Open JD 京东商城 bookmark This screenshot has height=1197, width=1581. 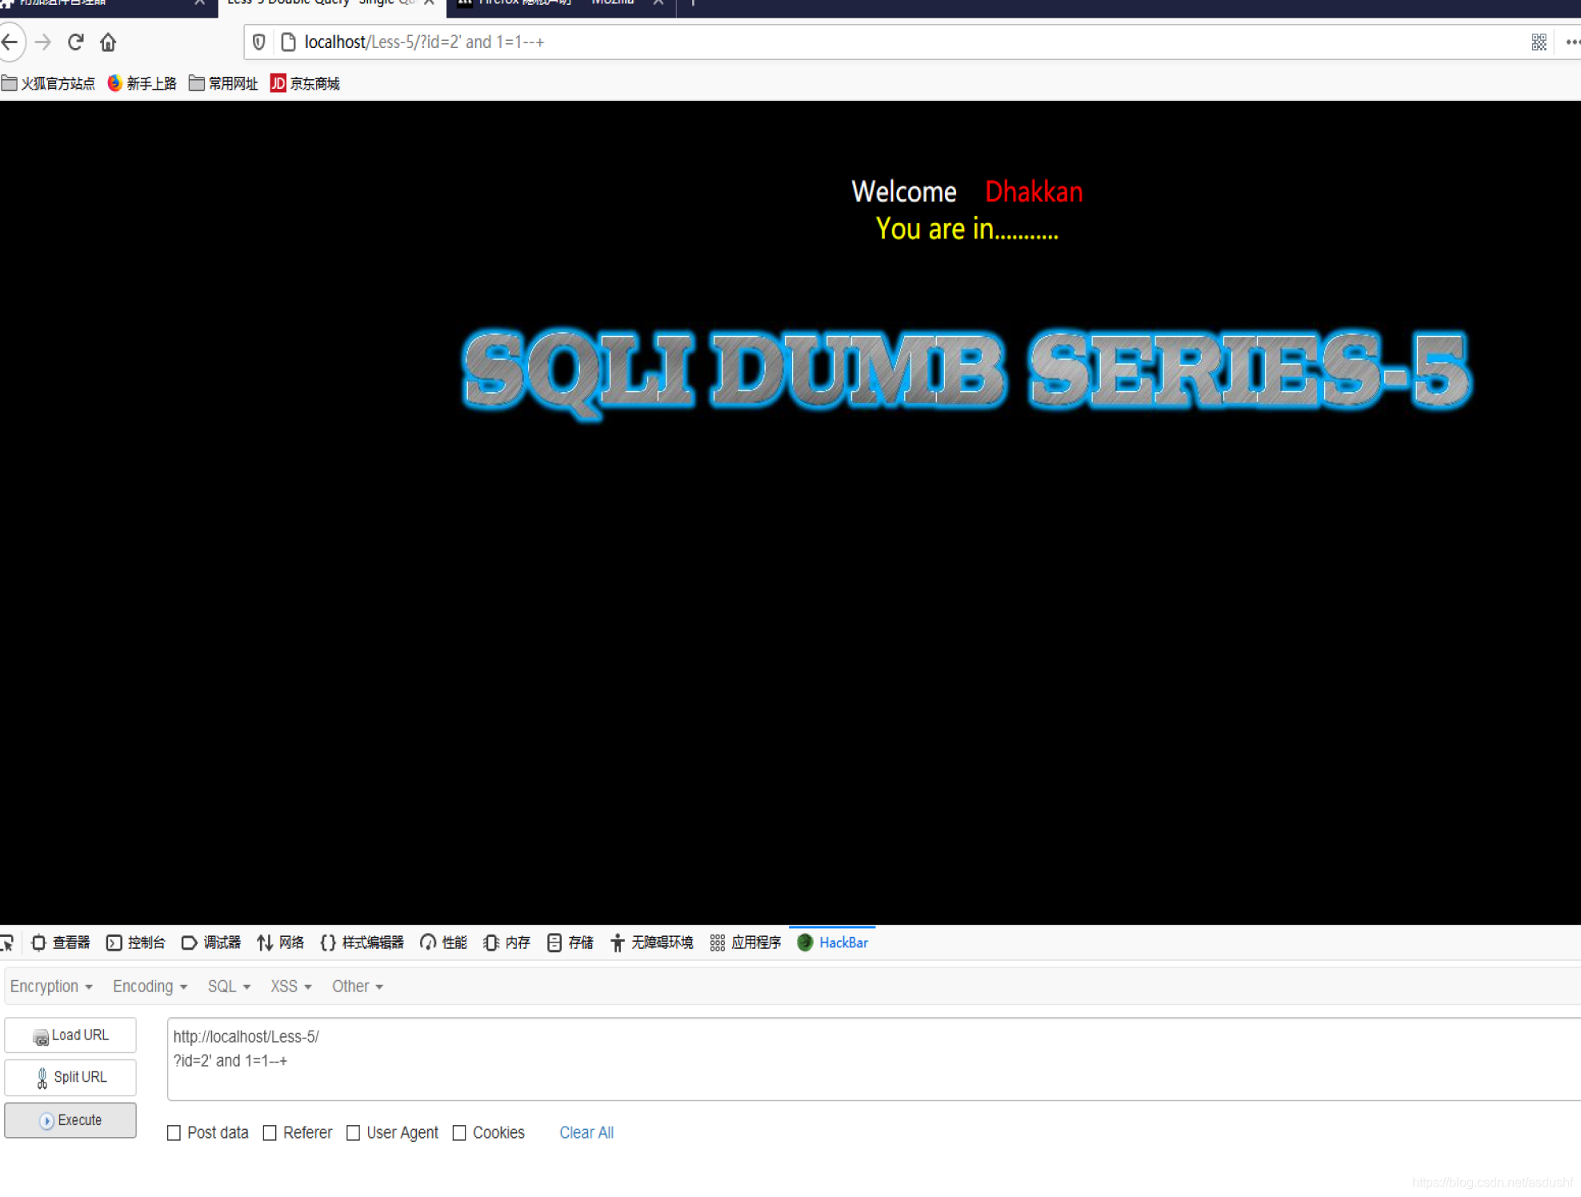(305, 83)
